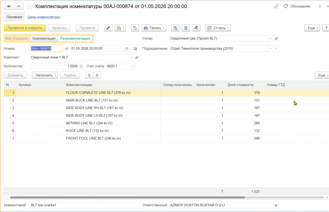Move row up with up arrow

[x=89, y=75]
